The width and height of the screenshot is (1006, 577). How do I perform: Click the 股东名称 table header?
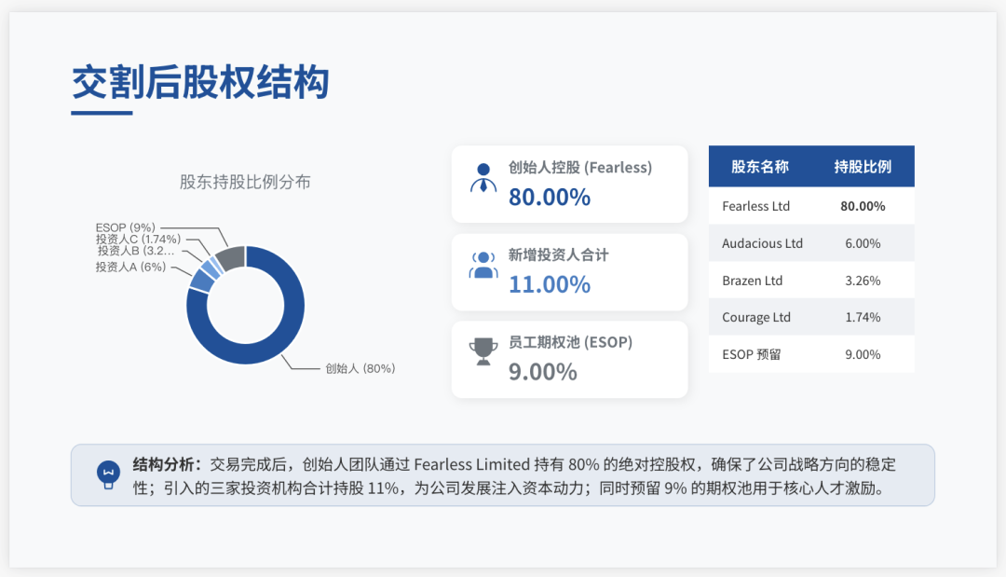tap(760, 167)
